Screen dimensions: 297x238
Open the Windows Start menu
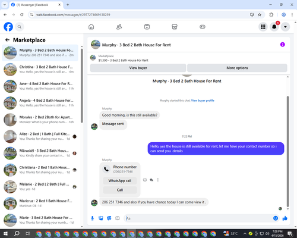5,233
